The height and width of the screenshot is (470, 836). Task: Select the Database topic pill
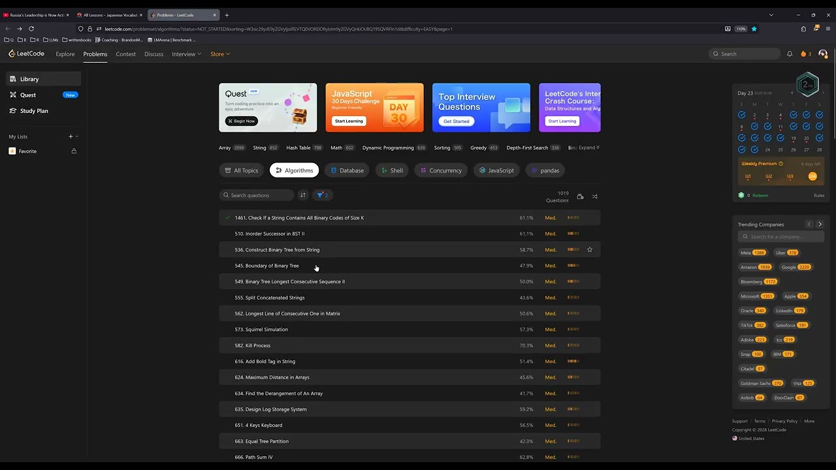[346, 170]
